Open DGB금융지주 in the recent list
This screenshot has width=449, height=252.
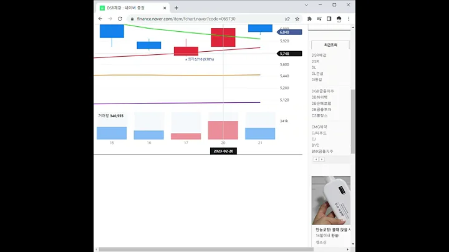tap(323, 91)
